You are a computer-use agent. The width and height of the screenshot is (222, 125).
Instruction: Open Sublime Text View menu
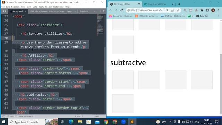pos(29,7)
